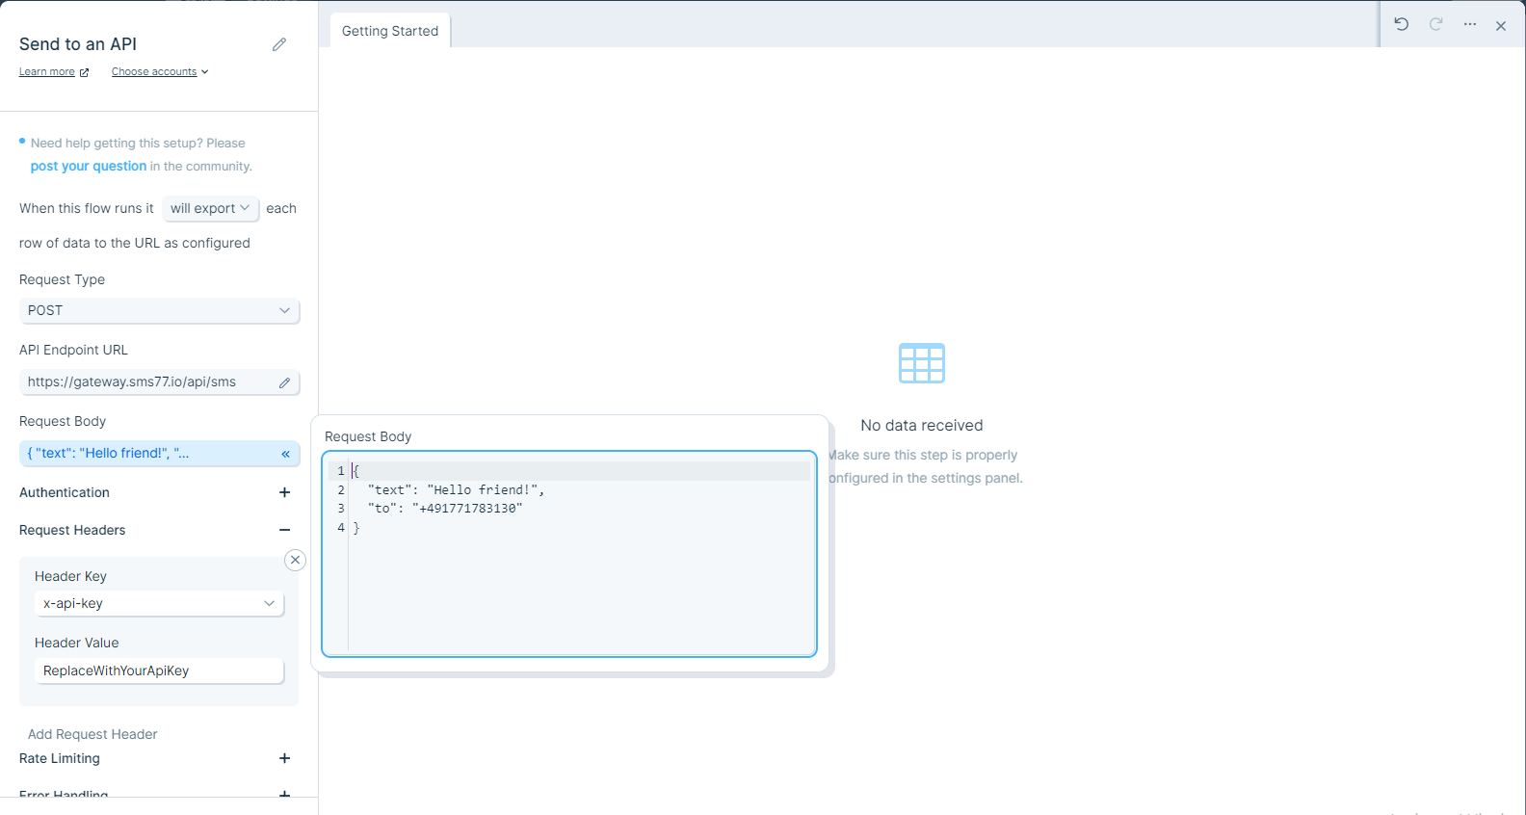Click the pencil icon beside Send to an API
Screen dimensions: 1526x815
point(279,44)
